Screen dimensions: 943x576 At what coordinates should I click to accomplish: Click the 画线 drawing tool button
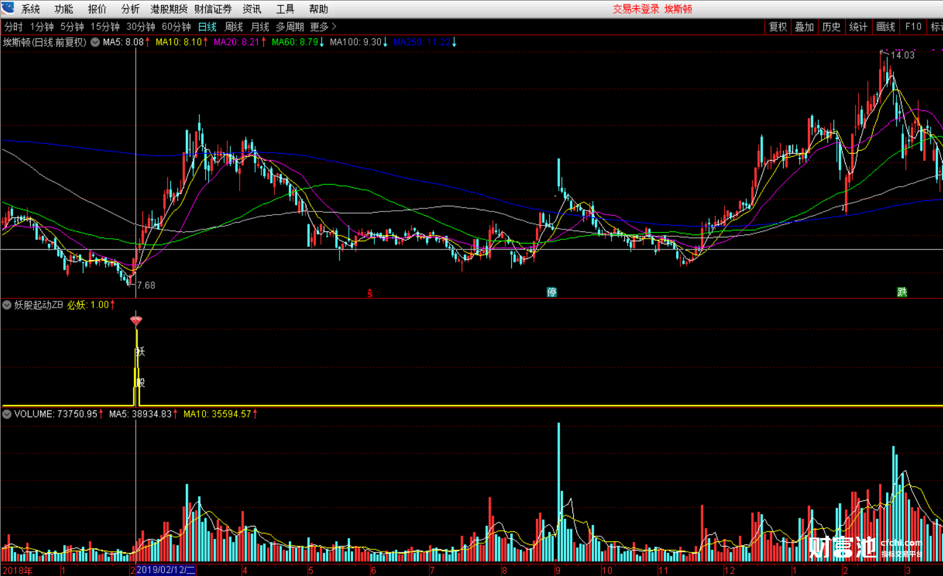coord(885,27)
